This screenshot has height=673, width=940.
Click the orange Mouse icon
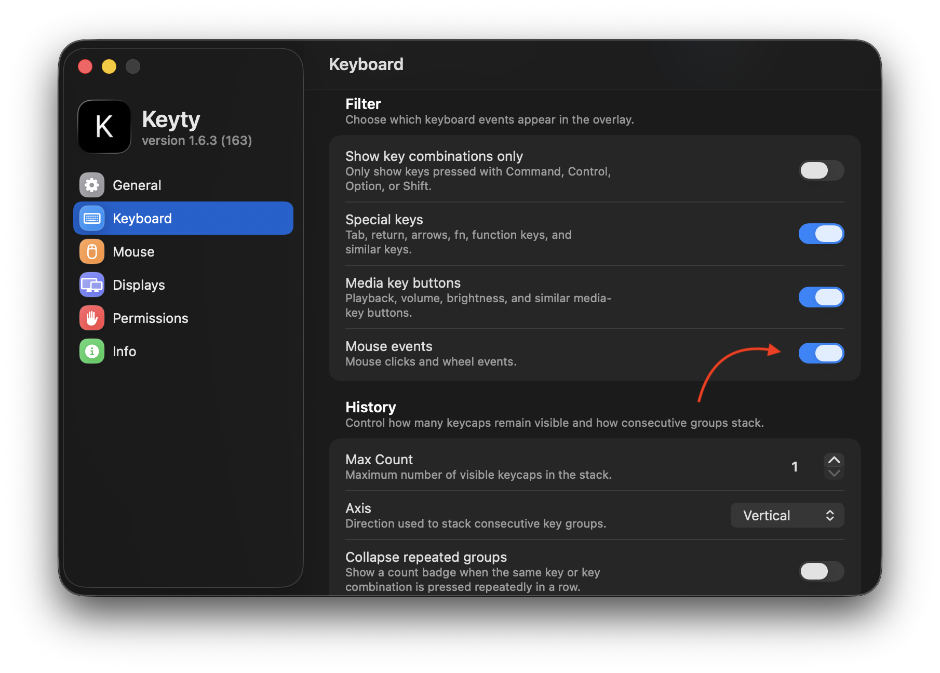[x=92, y=251]
